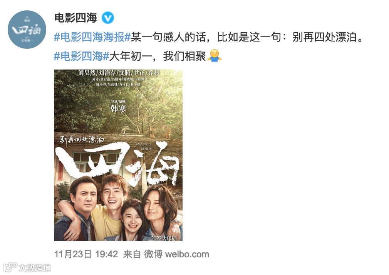The image size is (389, 275).
Task: Click the 11月23日 19:42 timestamp
Action: (86, 254)
